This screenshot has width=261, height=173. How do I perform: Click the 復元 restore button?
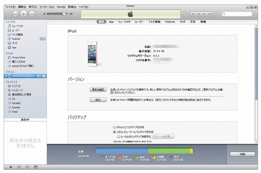tap(98, 100)
